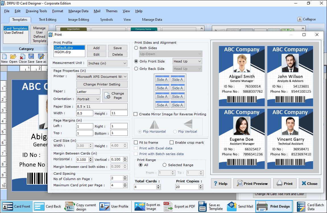Click the Left page margin field

point(85,126)
